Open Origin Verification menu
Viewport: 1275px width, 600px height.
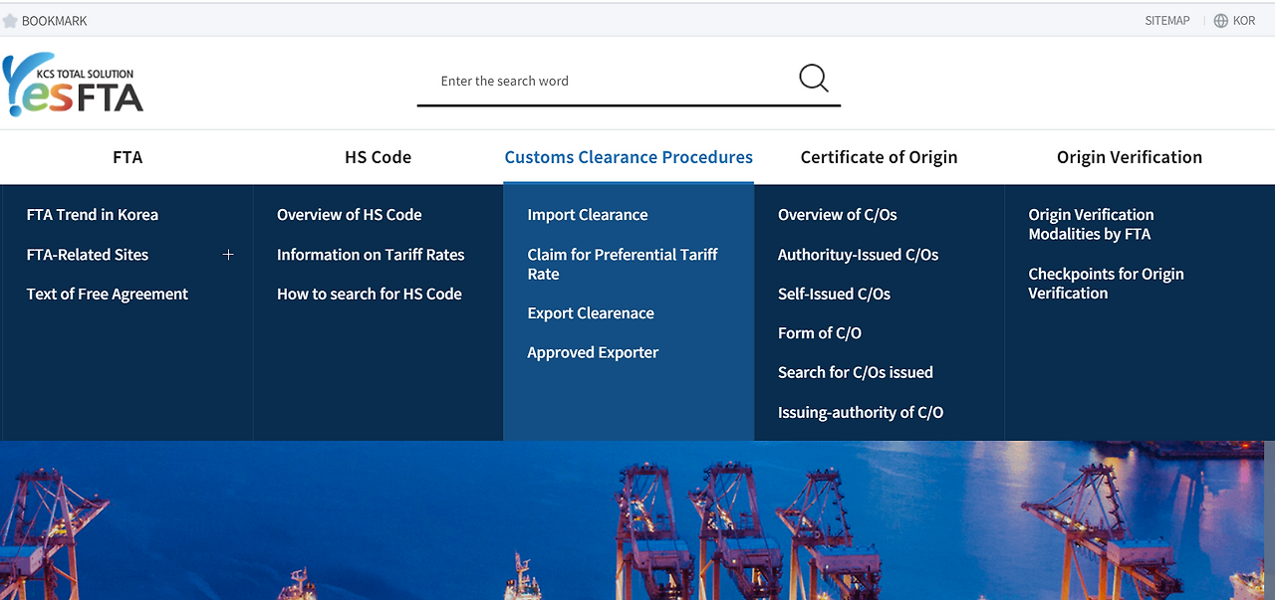[x=1129, y=157]
